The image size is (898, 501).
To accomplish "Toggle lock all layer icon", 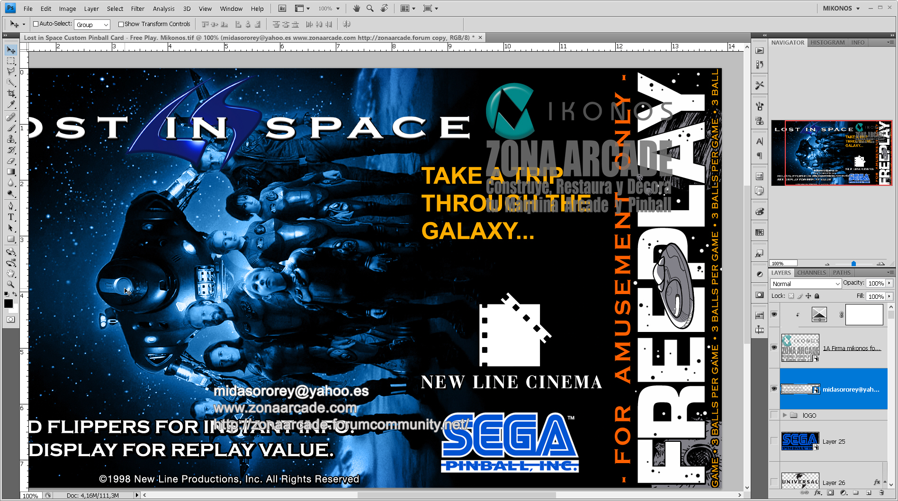I will (817, 296).
